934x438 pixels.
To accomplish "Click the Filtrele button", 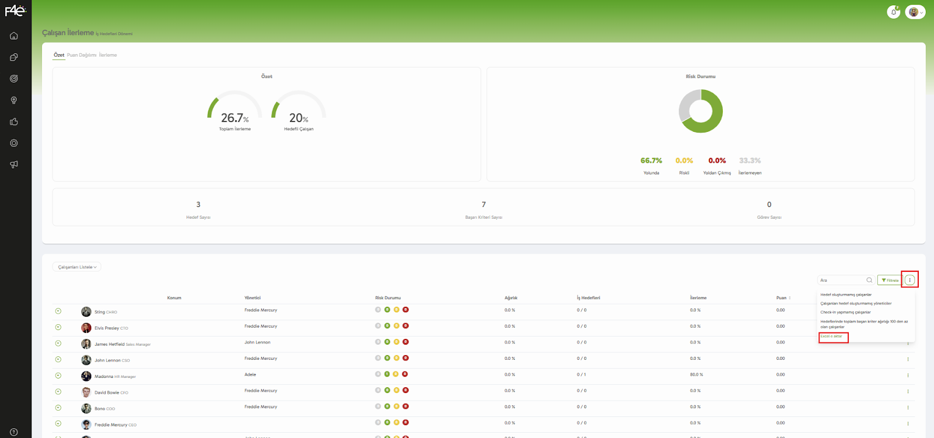I will [x=890, y=281].
